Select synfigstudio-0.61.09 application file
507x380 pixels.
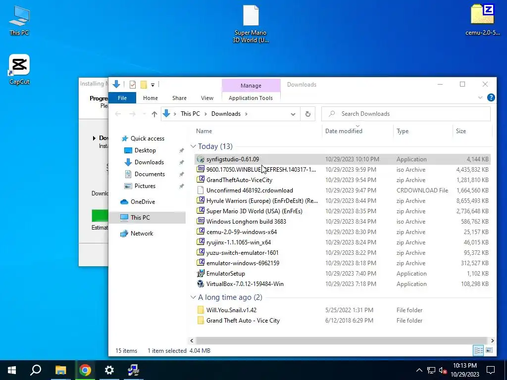[343, 159]
